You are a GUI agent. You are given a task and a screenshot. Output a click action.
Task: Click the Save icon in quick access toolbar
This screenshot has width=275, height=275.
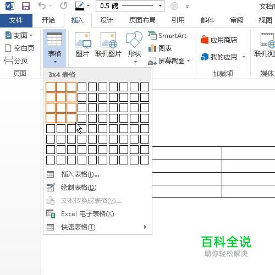click(x=26, y=6)
